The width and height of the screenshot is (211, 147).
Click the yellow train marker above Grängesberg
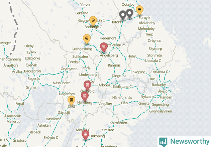click(x=87, y=39)
